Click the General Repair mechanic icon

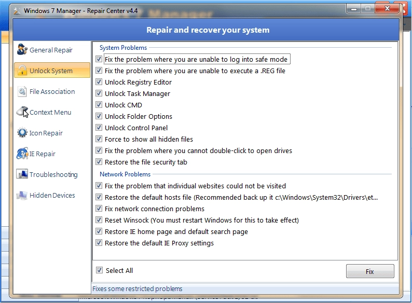coord(22,49)
